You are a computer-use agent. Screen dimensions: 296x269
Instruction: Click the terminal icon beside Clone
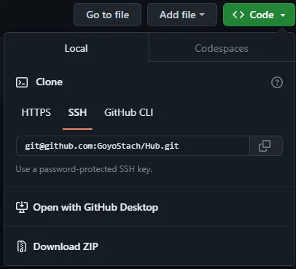coord(22,82)
